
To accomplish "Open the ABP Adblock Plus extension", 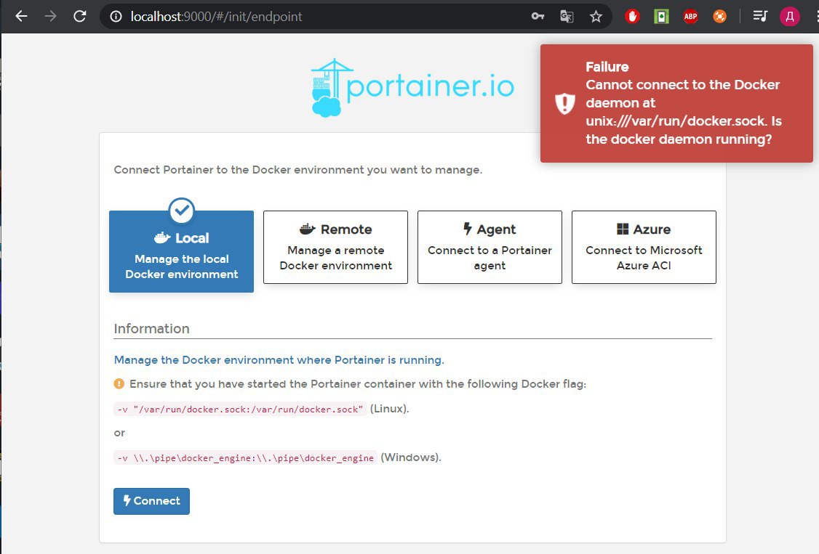I will 690,17.
